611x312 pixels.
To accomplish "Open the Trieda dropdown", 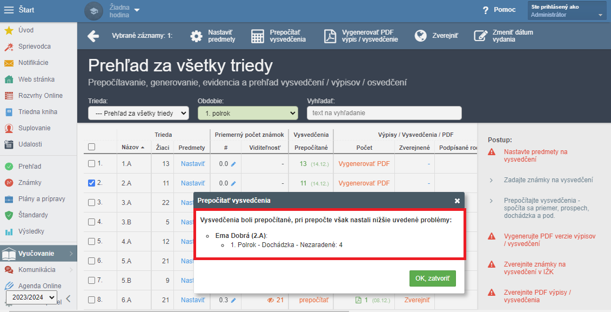I will pyautogui.click(x=138, y=113).
